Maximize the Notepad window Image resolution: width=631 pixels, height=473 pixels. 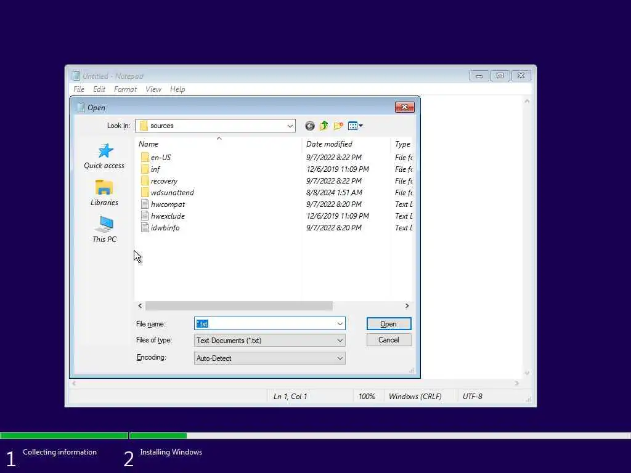coord(500,76)
